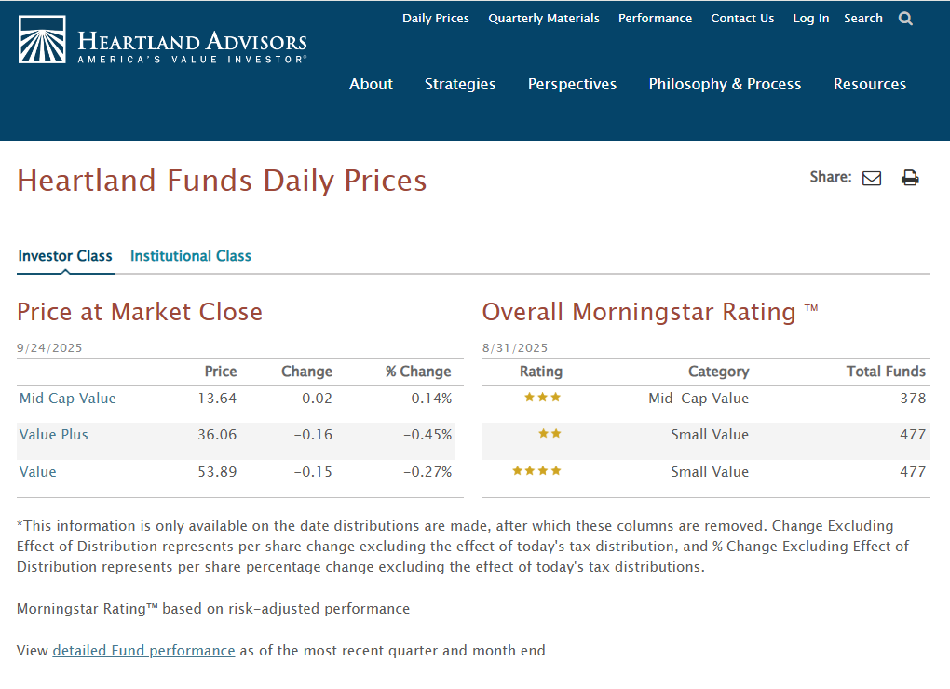The width and height of the screenshot is (950, 689).
Task: Open the Daily Prices menu item
Action: pos(435,17)
